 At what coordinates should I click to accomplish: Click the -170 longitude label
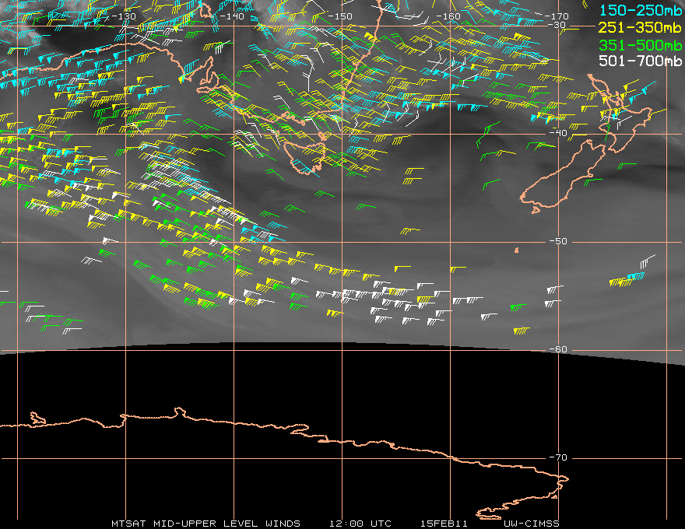coord(557,16)
